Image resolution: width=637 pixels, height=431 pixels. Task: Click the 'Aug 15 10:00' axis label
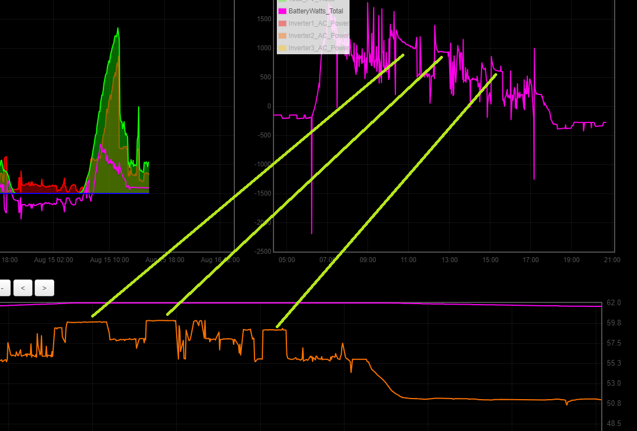tap(110, 260)
